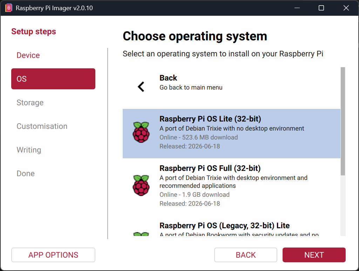Maximize the Raspberry Pi Imager window
This screenshot has width=359, height=271.
[x=321, y=8]
